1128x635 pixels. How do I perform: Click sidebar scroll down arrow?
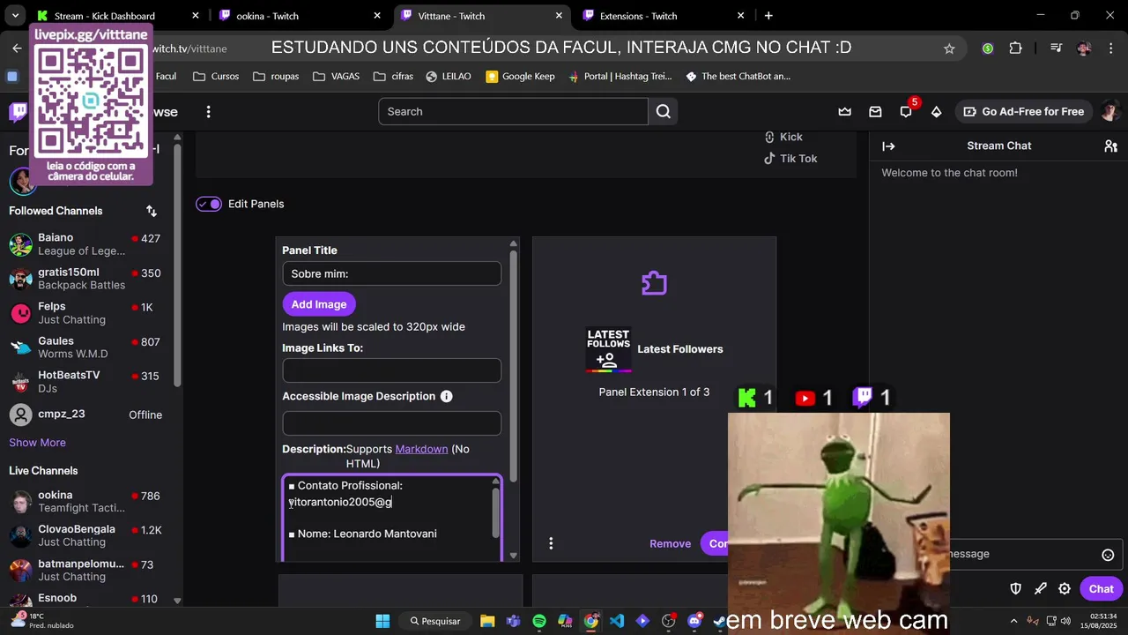coord(177,601)
